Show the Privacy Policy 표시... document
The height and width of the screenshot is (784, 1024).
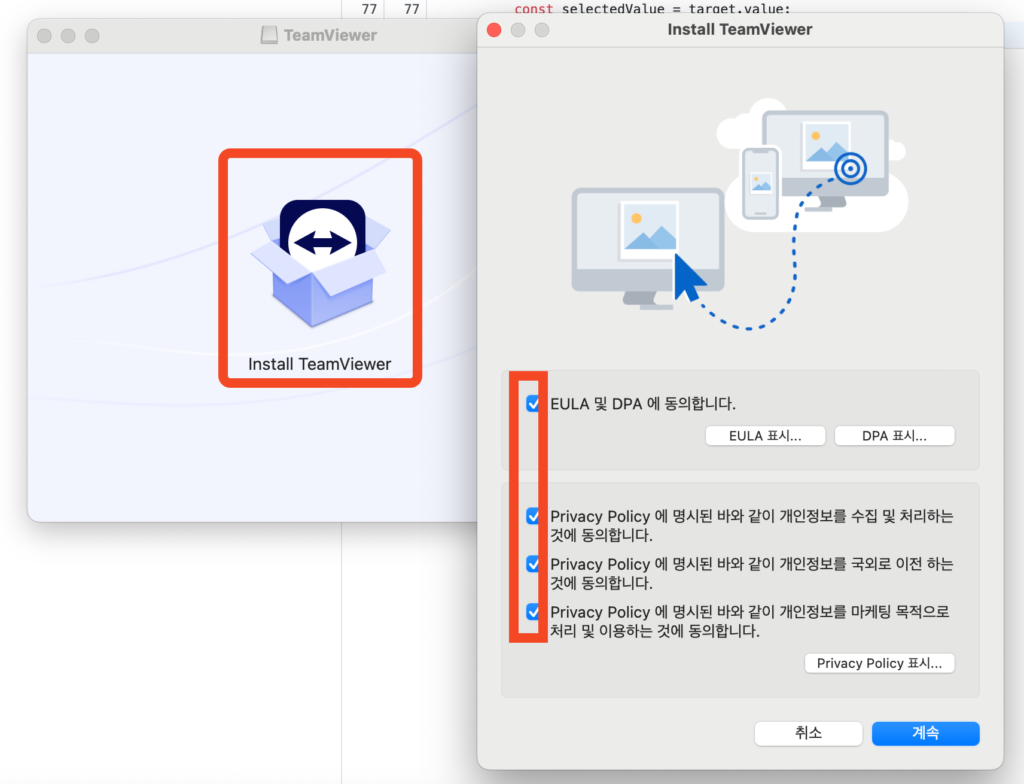coord(880,663)
